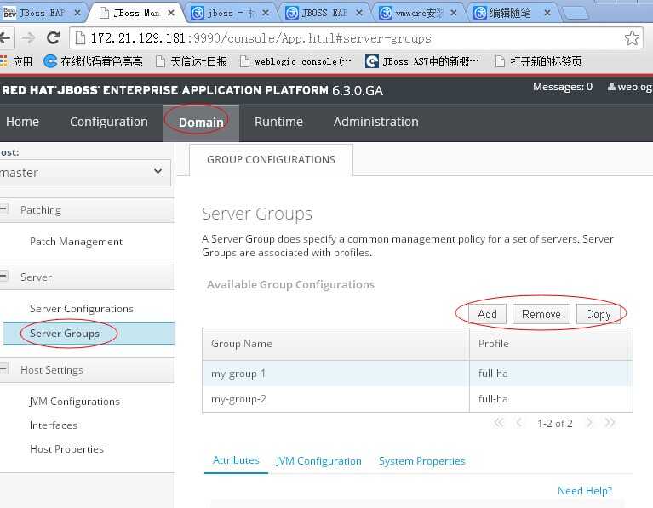Open the 天信达-日报 bookmark
Viewport: 653px width, 508px height.
tap(192, 61)
